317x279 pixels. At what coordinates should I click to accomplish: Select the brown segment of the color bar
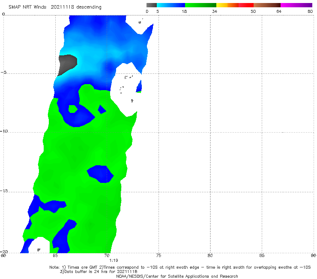[x=267, y=5]
